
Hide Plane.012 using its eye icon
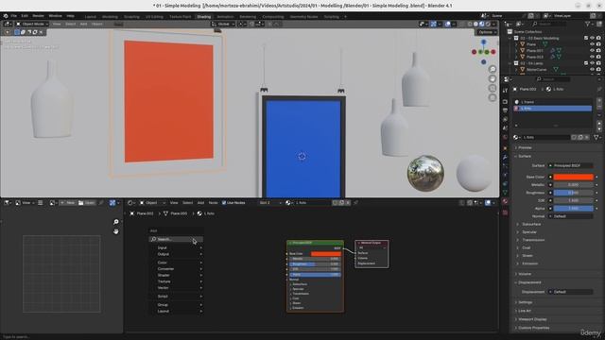click(592, 57)
